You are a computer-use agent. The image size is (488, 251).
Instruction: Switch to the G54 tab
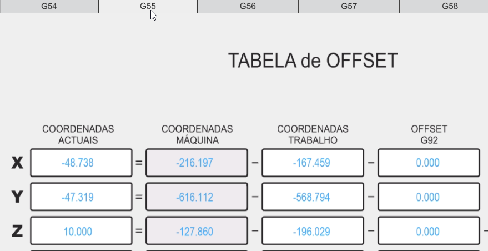[x=49, y=6]
